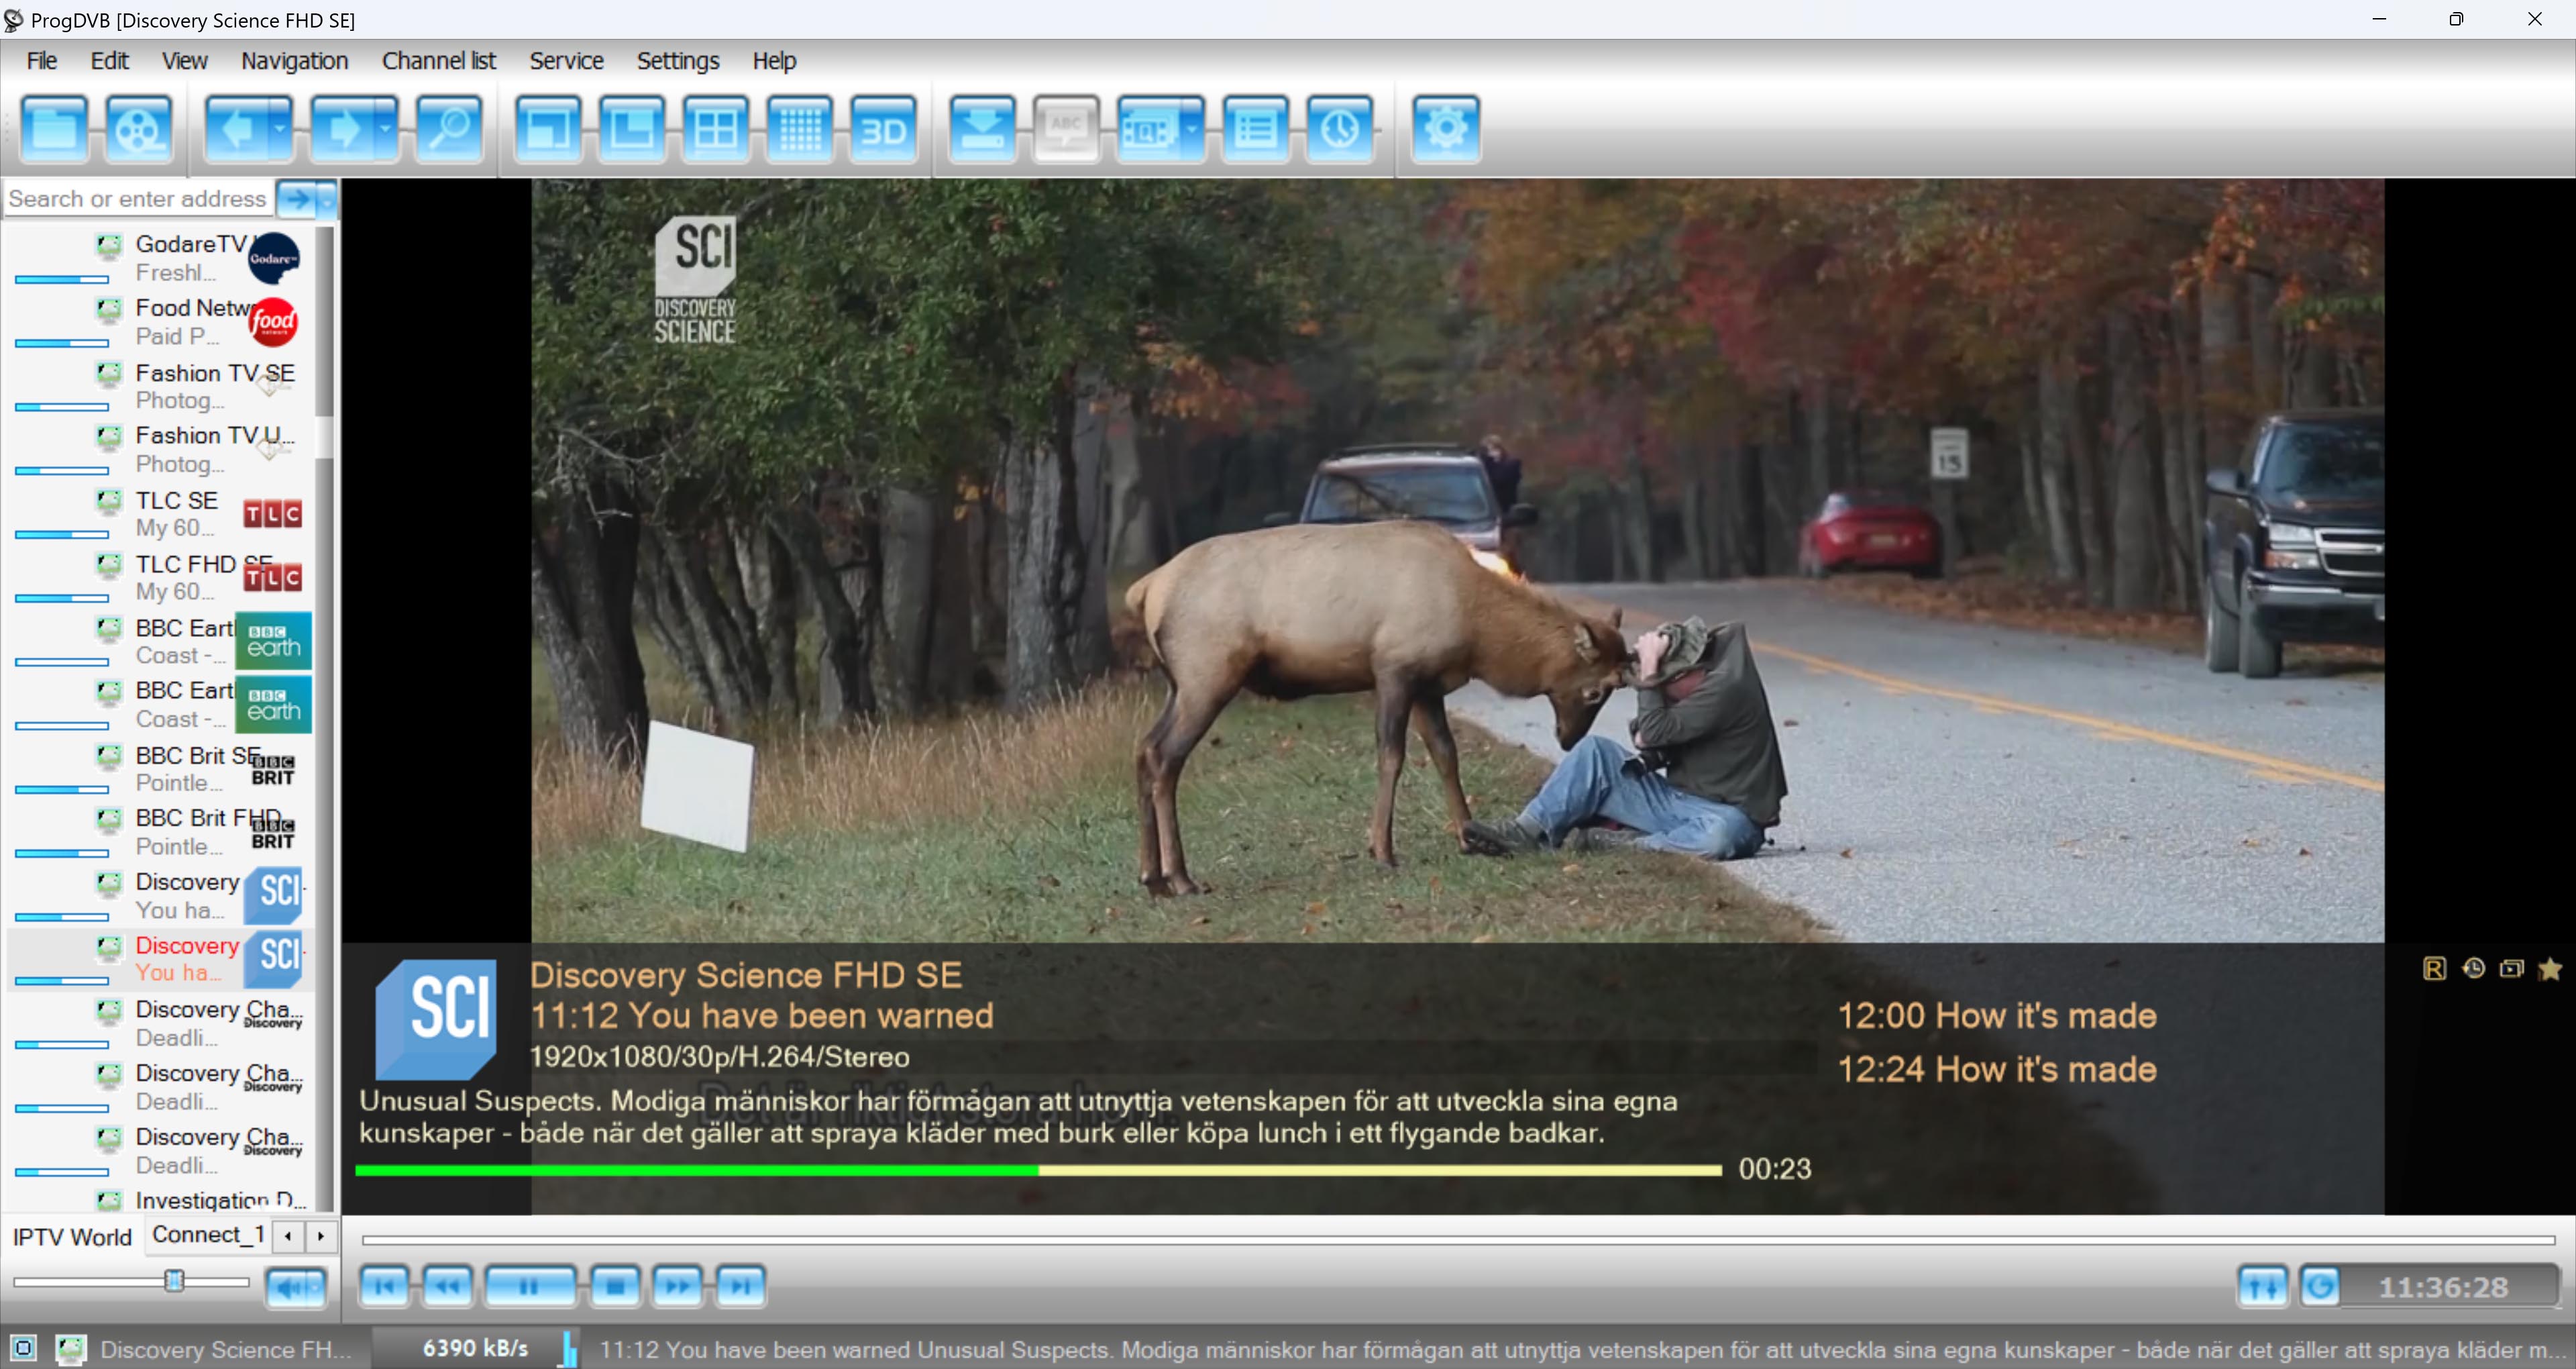Image resolution: width=2576 pixels, height=1369 pixels.
Task: Click the film reel media toolbar icon
Action: 137,128
